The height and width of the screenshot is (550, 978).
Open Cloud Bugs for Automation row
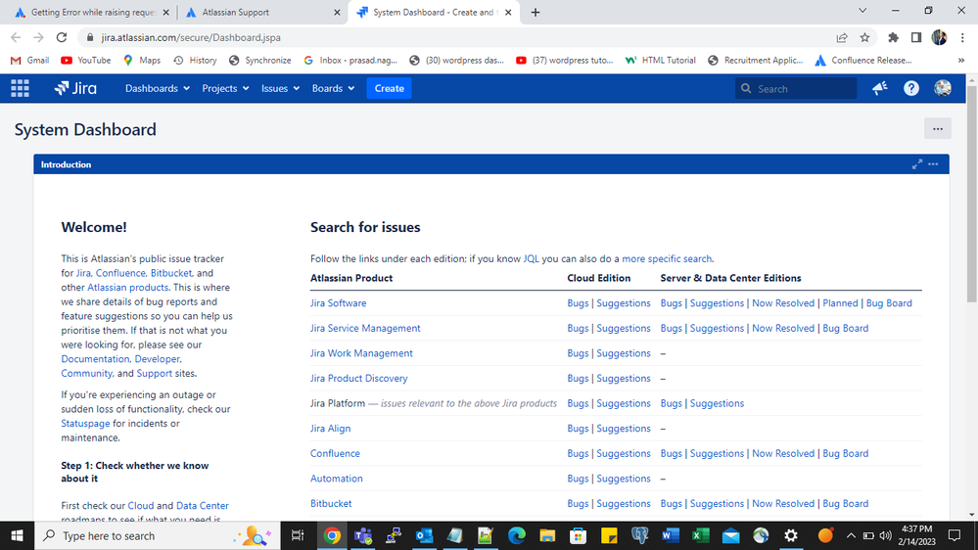pyautogui.click(x=578, y=479)
